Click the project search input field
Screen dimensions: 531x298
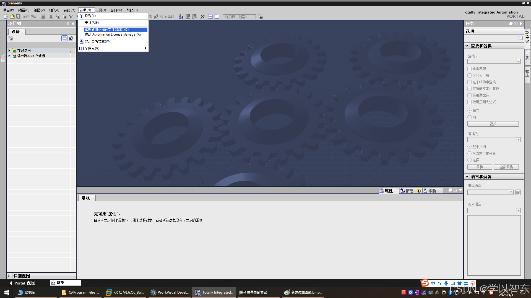(x=239, y=17)
